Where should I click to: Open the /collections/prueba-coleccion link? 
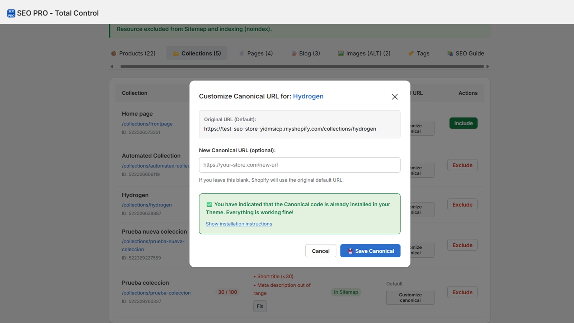pos(156,293)
